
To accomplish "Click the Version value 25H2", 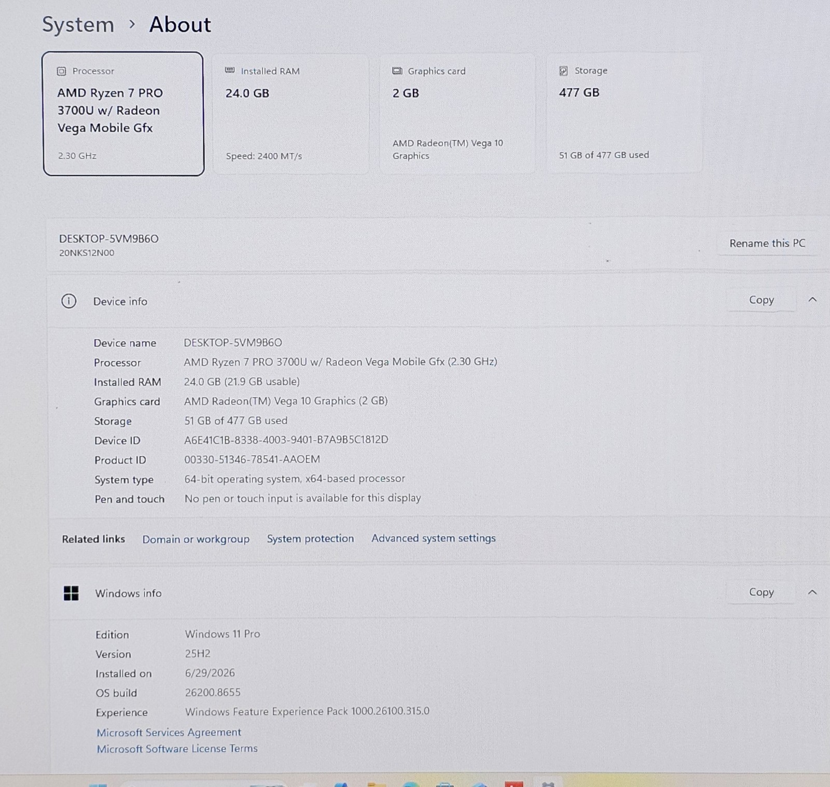I will tap(198, 653).
